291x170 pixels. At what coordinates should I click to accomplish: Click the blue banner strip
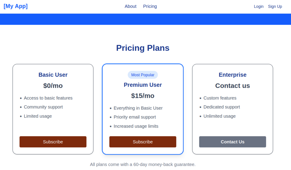click(x=145, y=19)
